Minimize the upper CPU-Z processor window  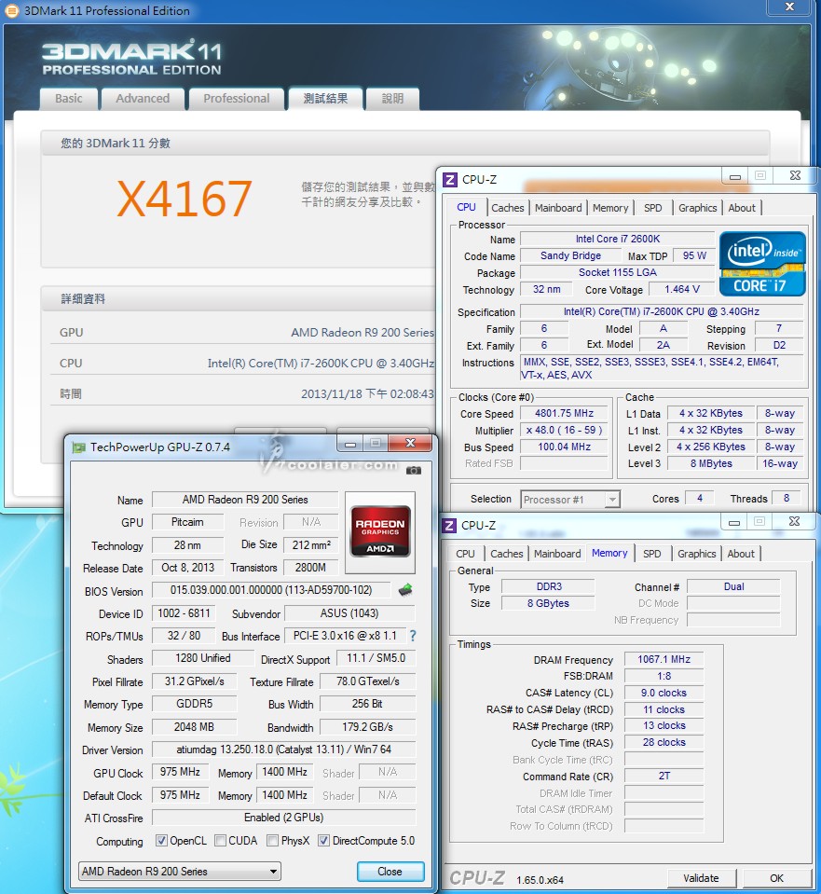[735, 175]
